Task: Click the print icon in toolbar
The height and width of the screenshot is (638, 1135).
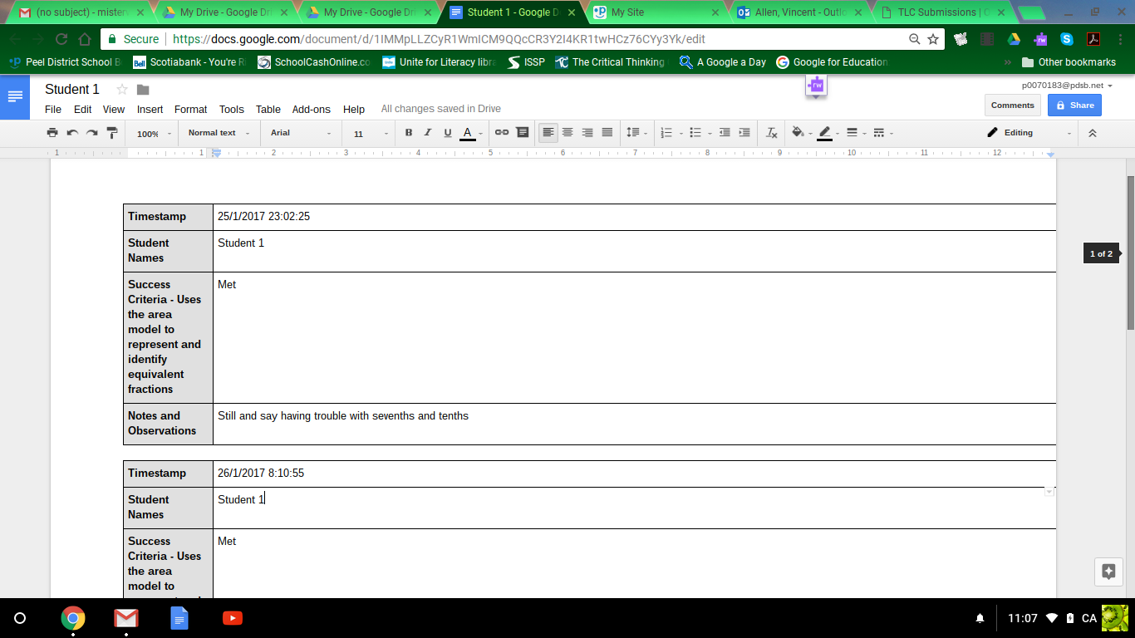Action: (52, 133)
